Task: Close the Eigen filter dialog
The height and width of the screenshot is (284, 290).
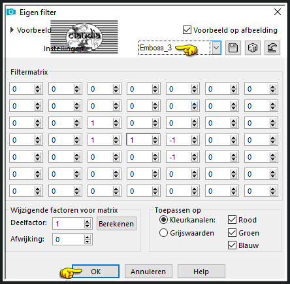Action: (278, 12)
